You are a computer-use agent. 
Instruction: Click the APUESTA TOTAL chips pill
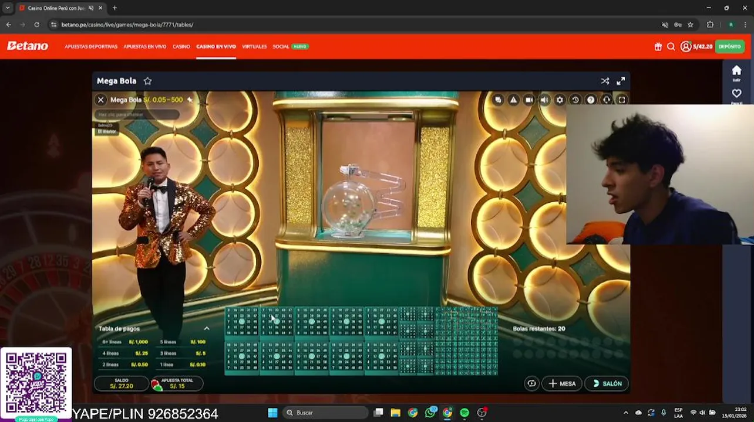[177, 383]
